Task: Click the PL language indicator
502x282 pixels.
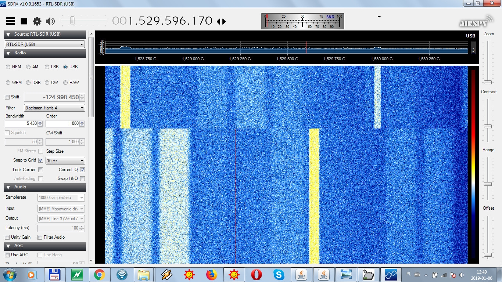Action: click(x=409, y=274)
